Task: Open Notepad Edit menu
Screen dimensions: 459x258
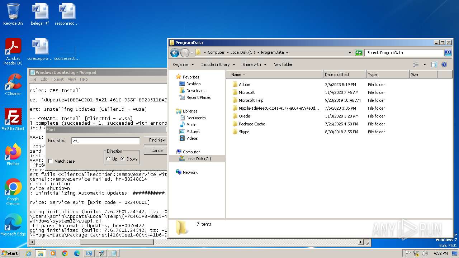Action: coord(44,79)
